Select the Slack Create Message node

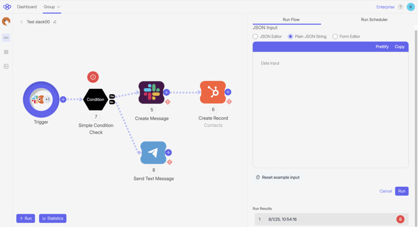151,93
